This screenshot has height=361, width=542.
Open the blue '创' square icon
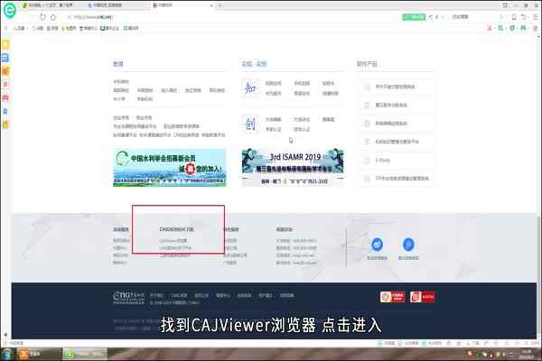pyautogui.click(x=250, y=124)
